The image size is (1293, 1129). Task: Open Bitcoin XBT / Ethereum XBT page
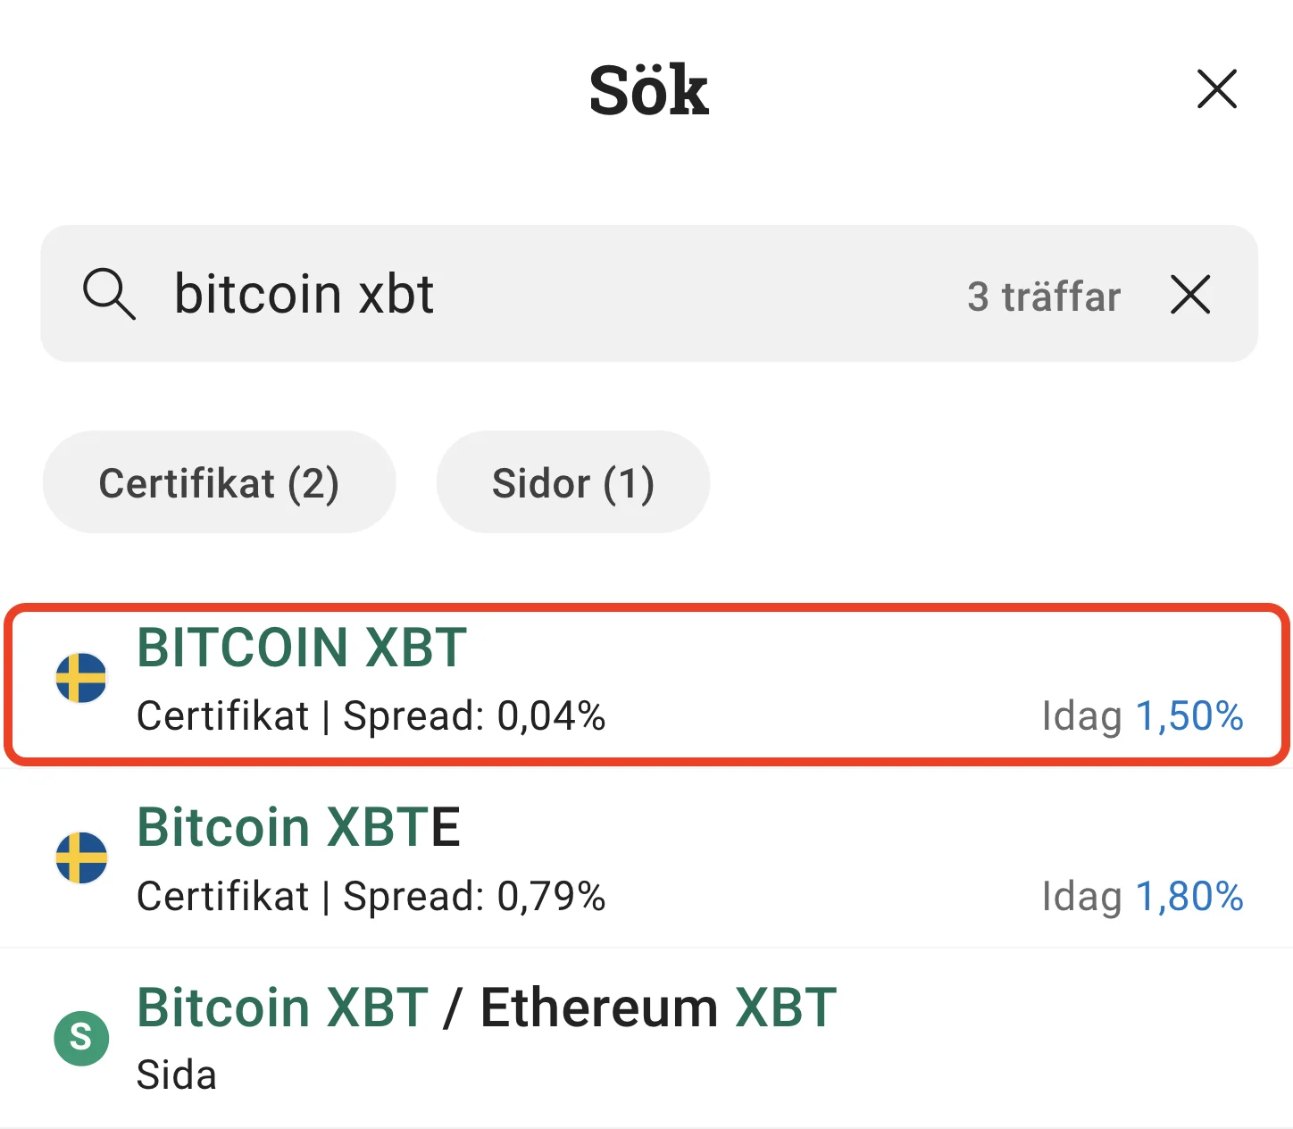click(487, 1008)
